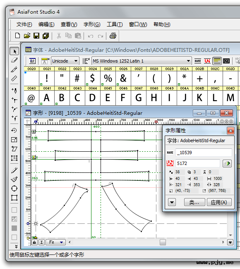240x269 pixels.
Task: Open the 字形(G) menu
Action: [x=92, y=24]
